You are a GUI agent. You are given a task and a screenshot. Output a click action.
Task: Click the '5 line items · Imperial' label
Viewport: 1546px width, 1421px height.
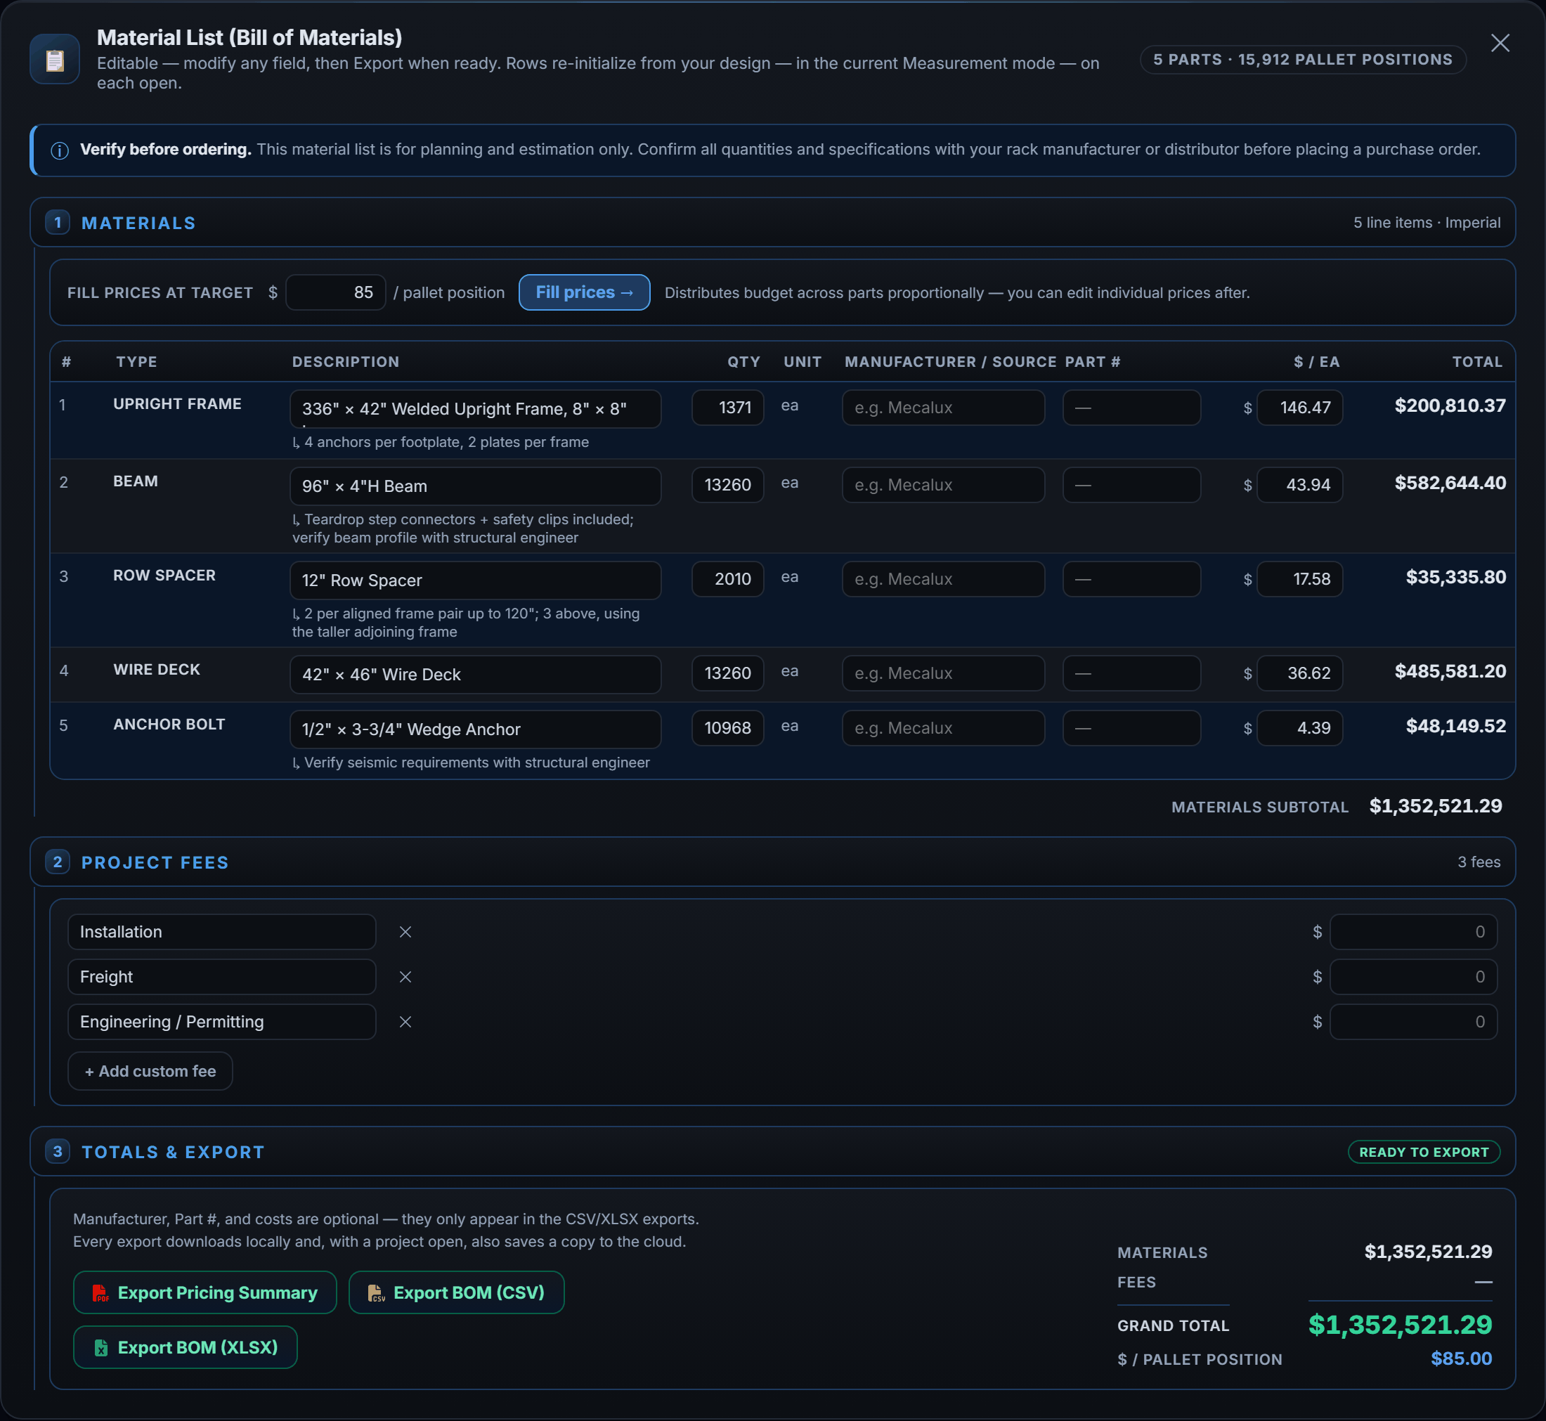click(1426, 223)
